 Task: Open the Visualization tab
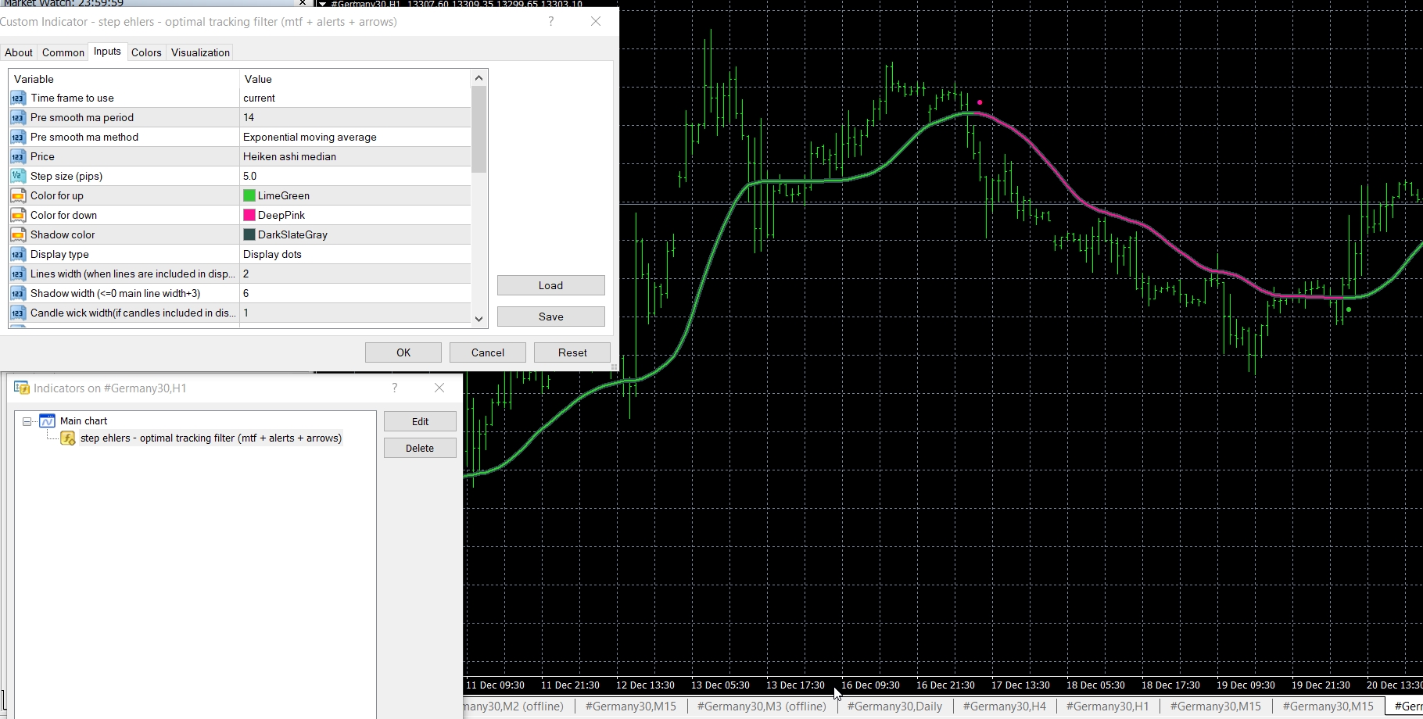click(200, 52)
